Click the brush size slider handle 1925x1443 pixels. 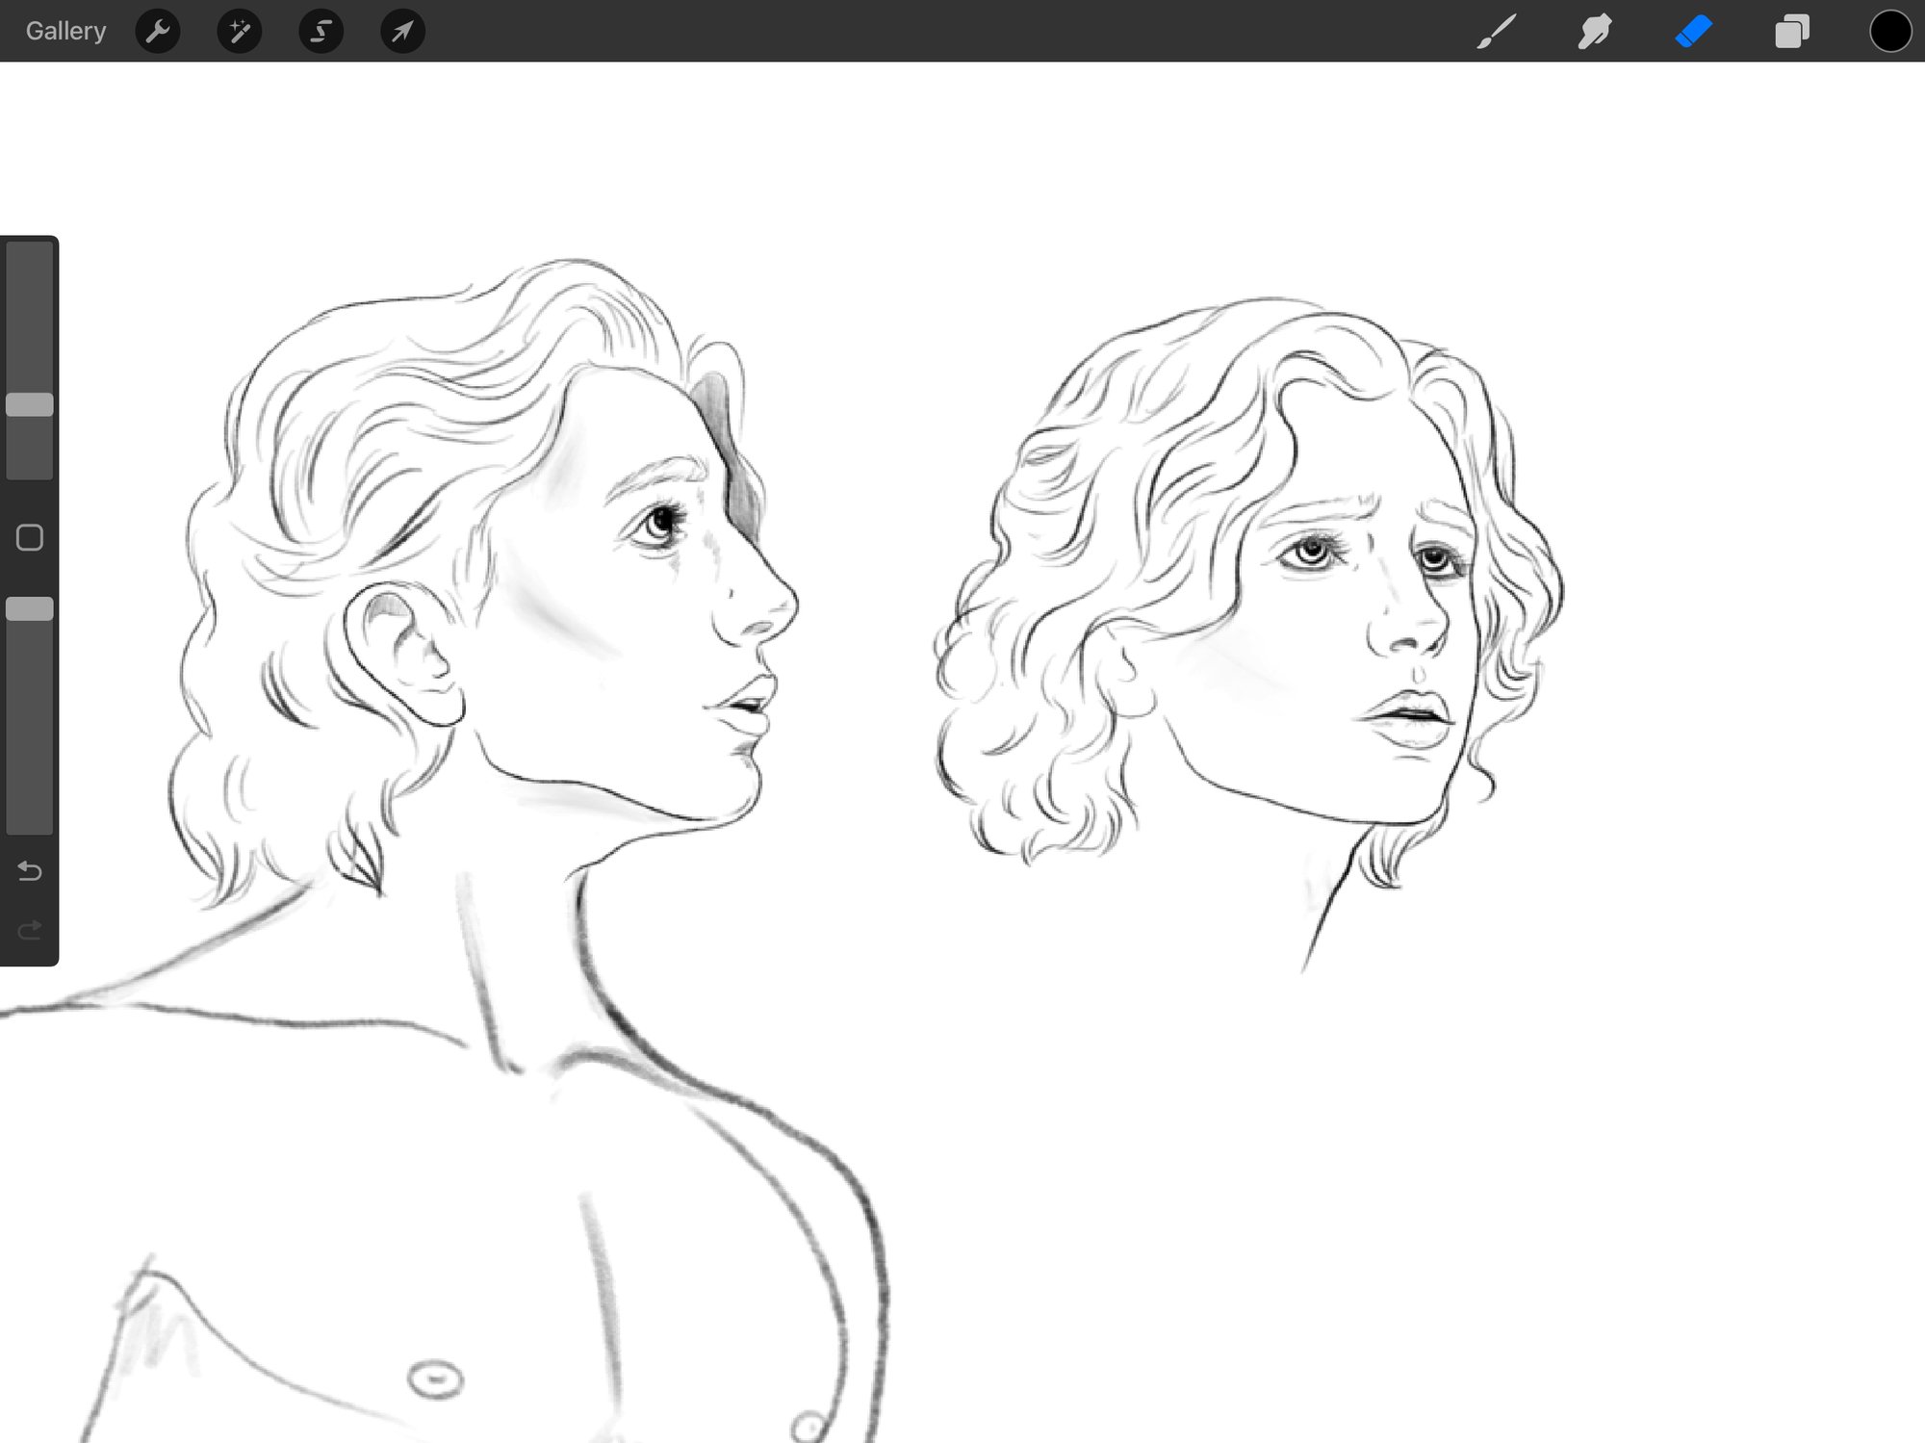point(30,404)
